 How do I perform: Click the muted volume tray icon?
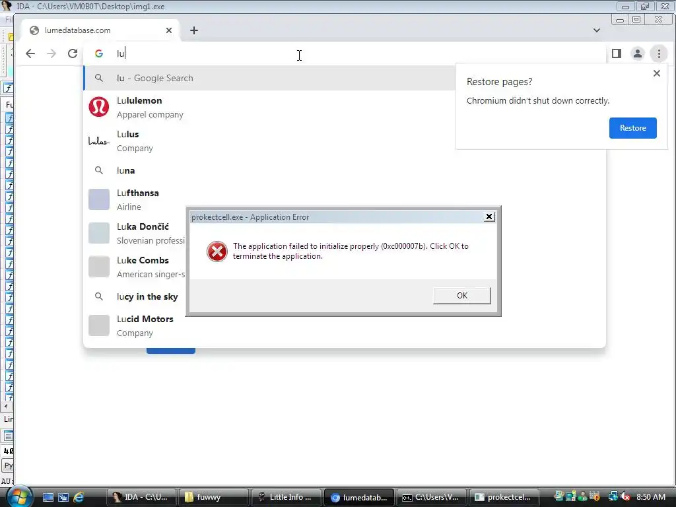(x=626, y=497)
